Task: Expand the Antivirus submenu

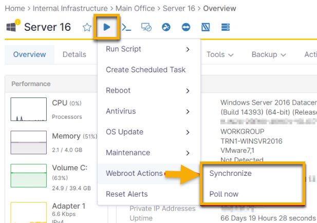Action: click(x=148, y=111)
